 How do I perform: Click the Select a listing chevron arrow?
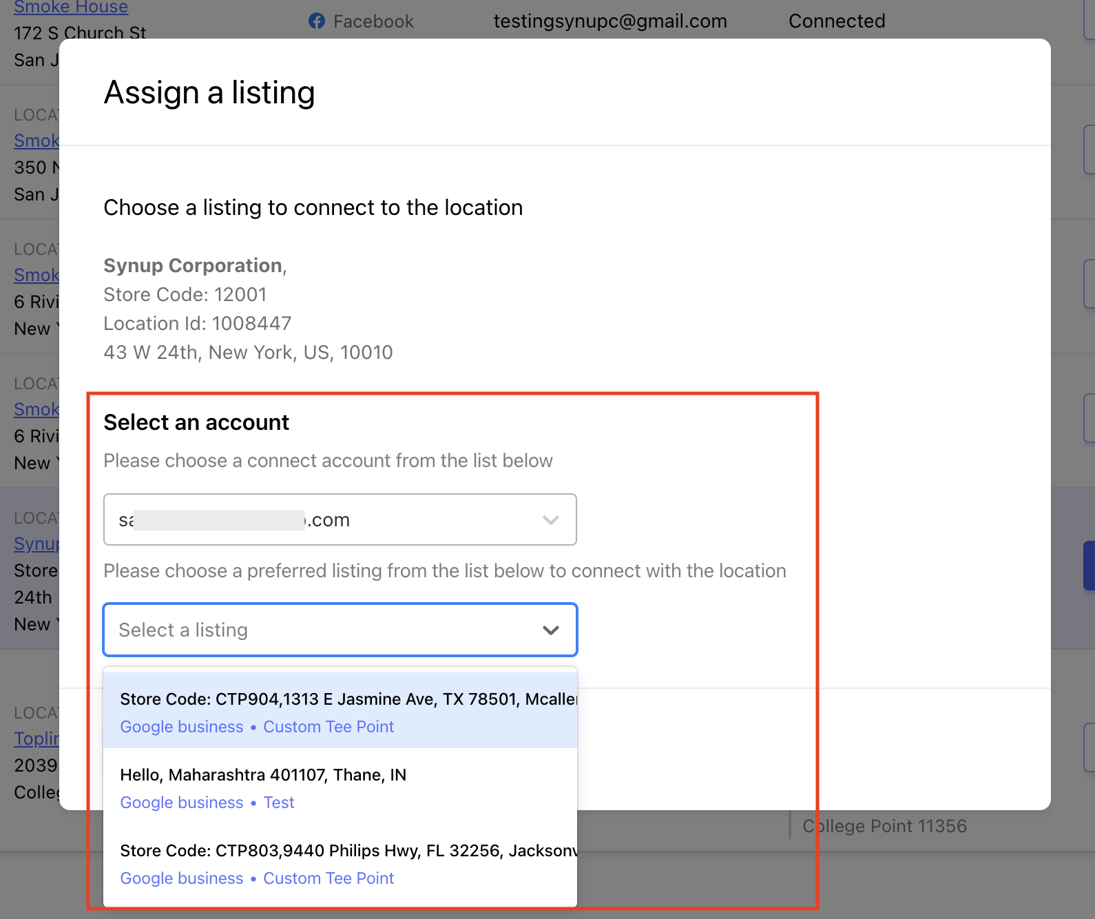pos(550,630)
